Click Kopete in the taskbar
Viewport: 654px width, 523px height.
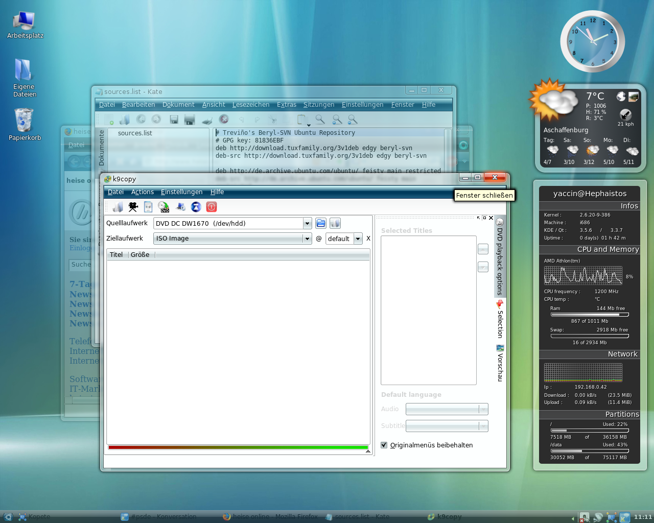[x=35, y=517]
